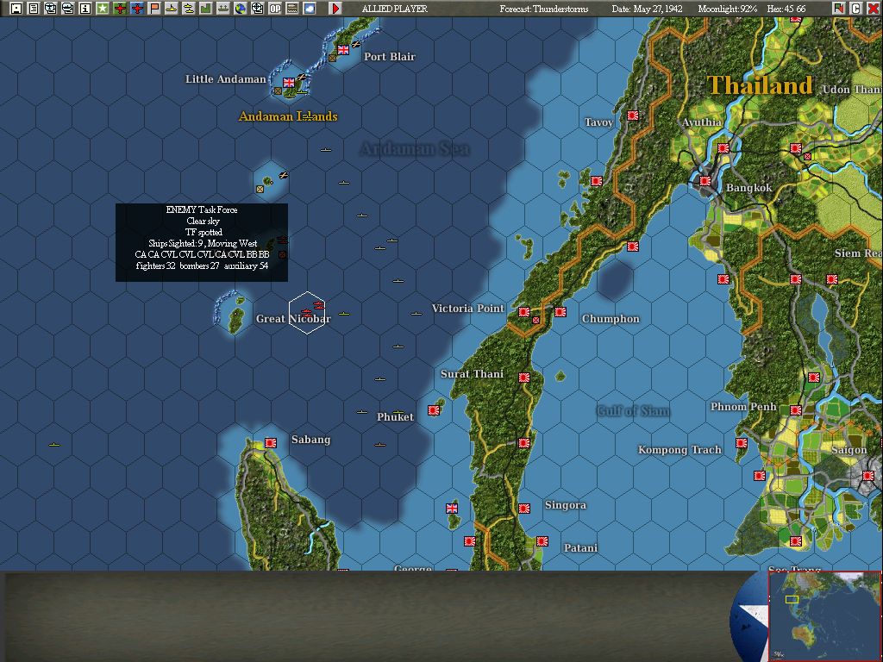Click the flag icon beside the C button
This screenshot has width=883, height=662.
click(839, 9)
